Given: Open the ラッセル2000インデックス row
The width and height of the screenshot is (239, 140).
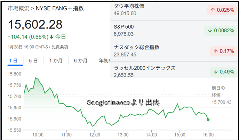Looking at the screenshot, I should 146,71.
